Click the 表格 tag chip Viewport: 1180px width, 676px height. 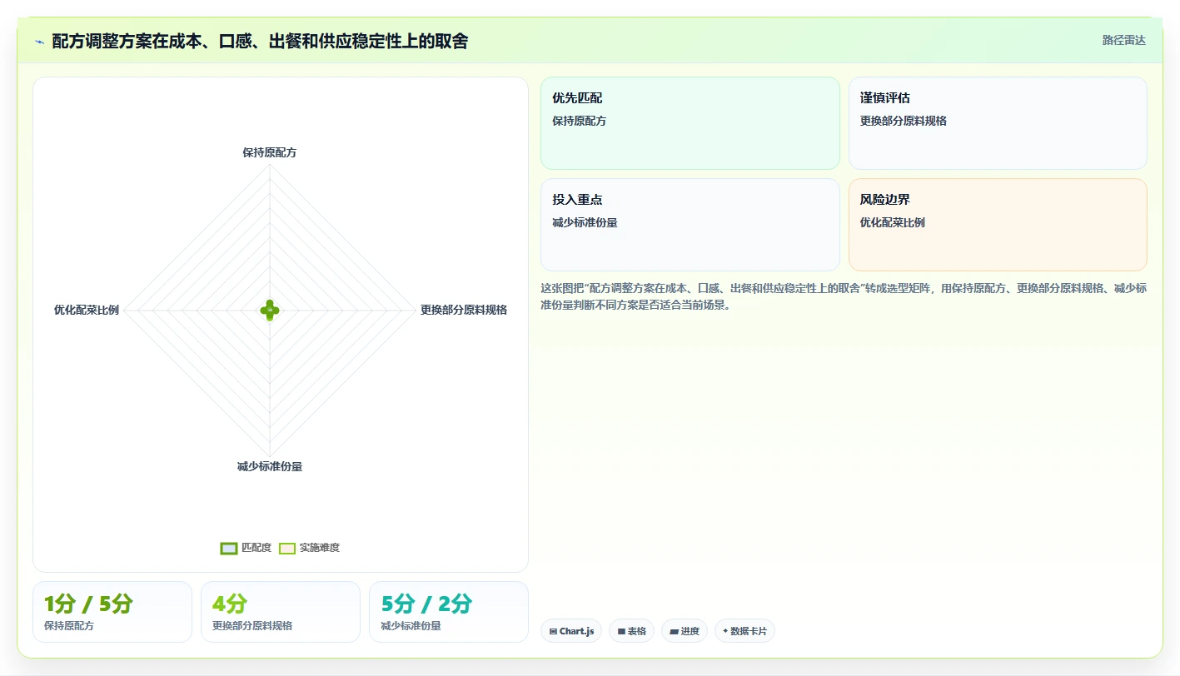632,631
